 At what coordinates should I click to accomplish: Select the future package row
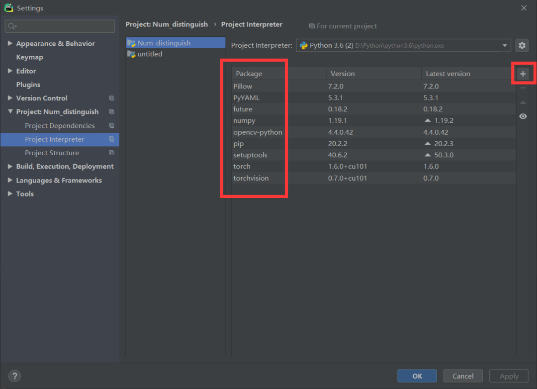[373, 109]
